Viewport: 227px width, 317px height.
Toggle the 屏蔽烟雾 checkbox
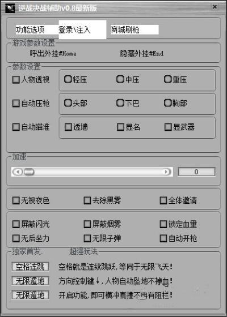87,224
